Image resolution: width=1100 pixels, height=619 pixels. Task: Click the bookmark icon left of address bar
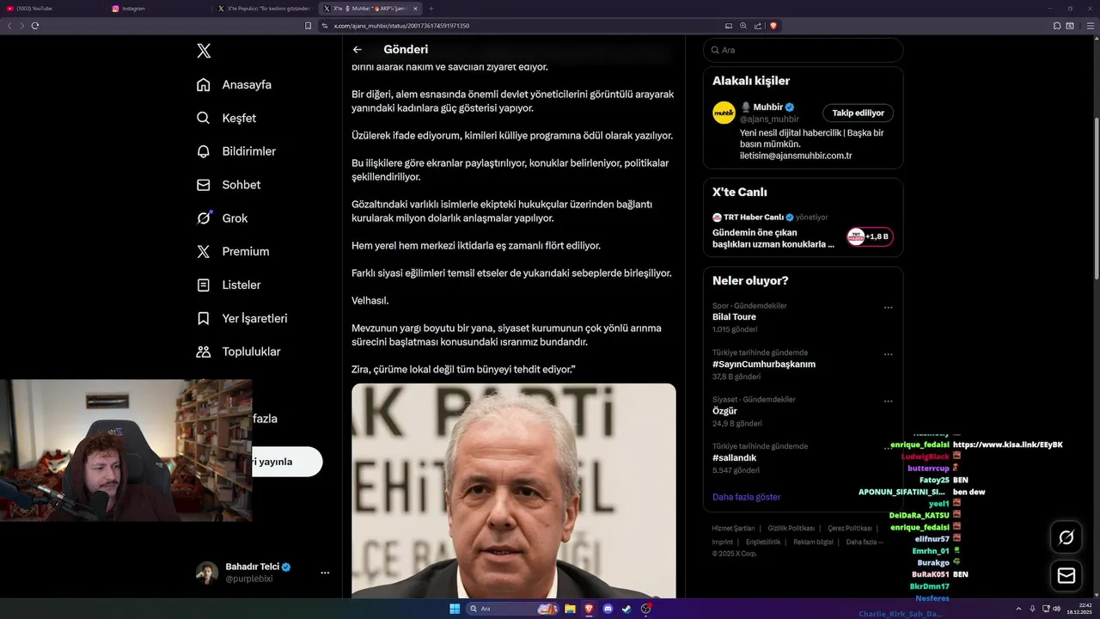click(308, 26)
